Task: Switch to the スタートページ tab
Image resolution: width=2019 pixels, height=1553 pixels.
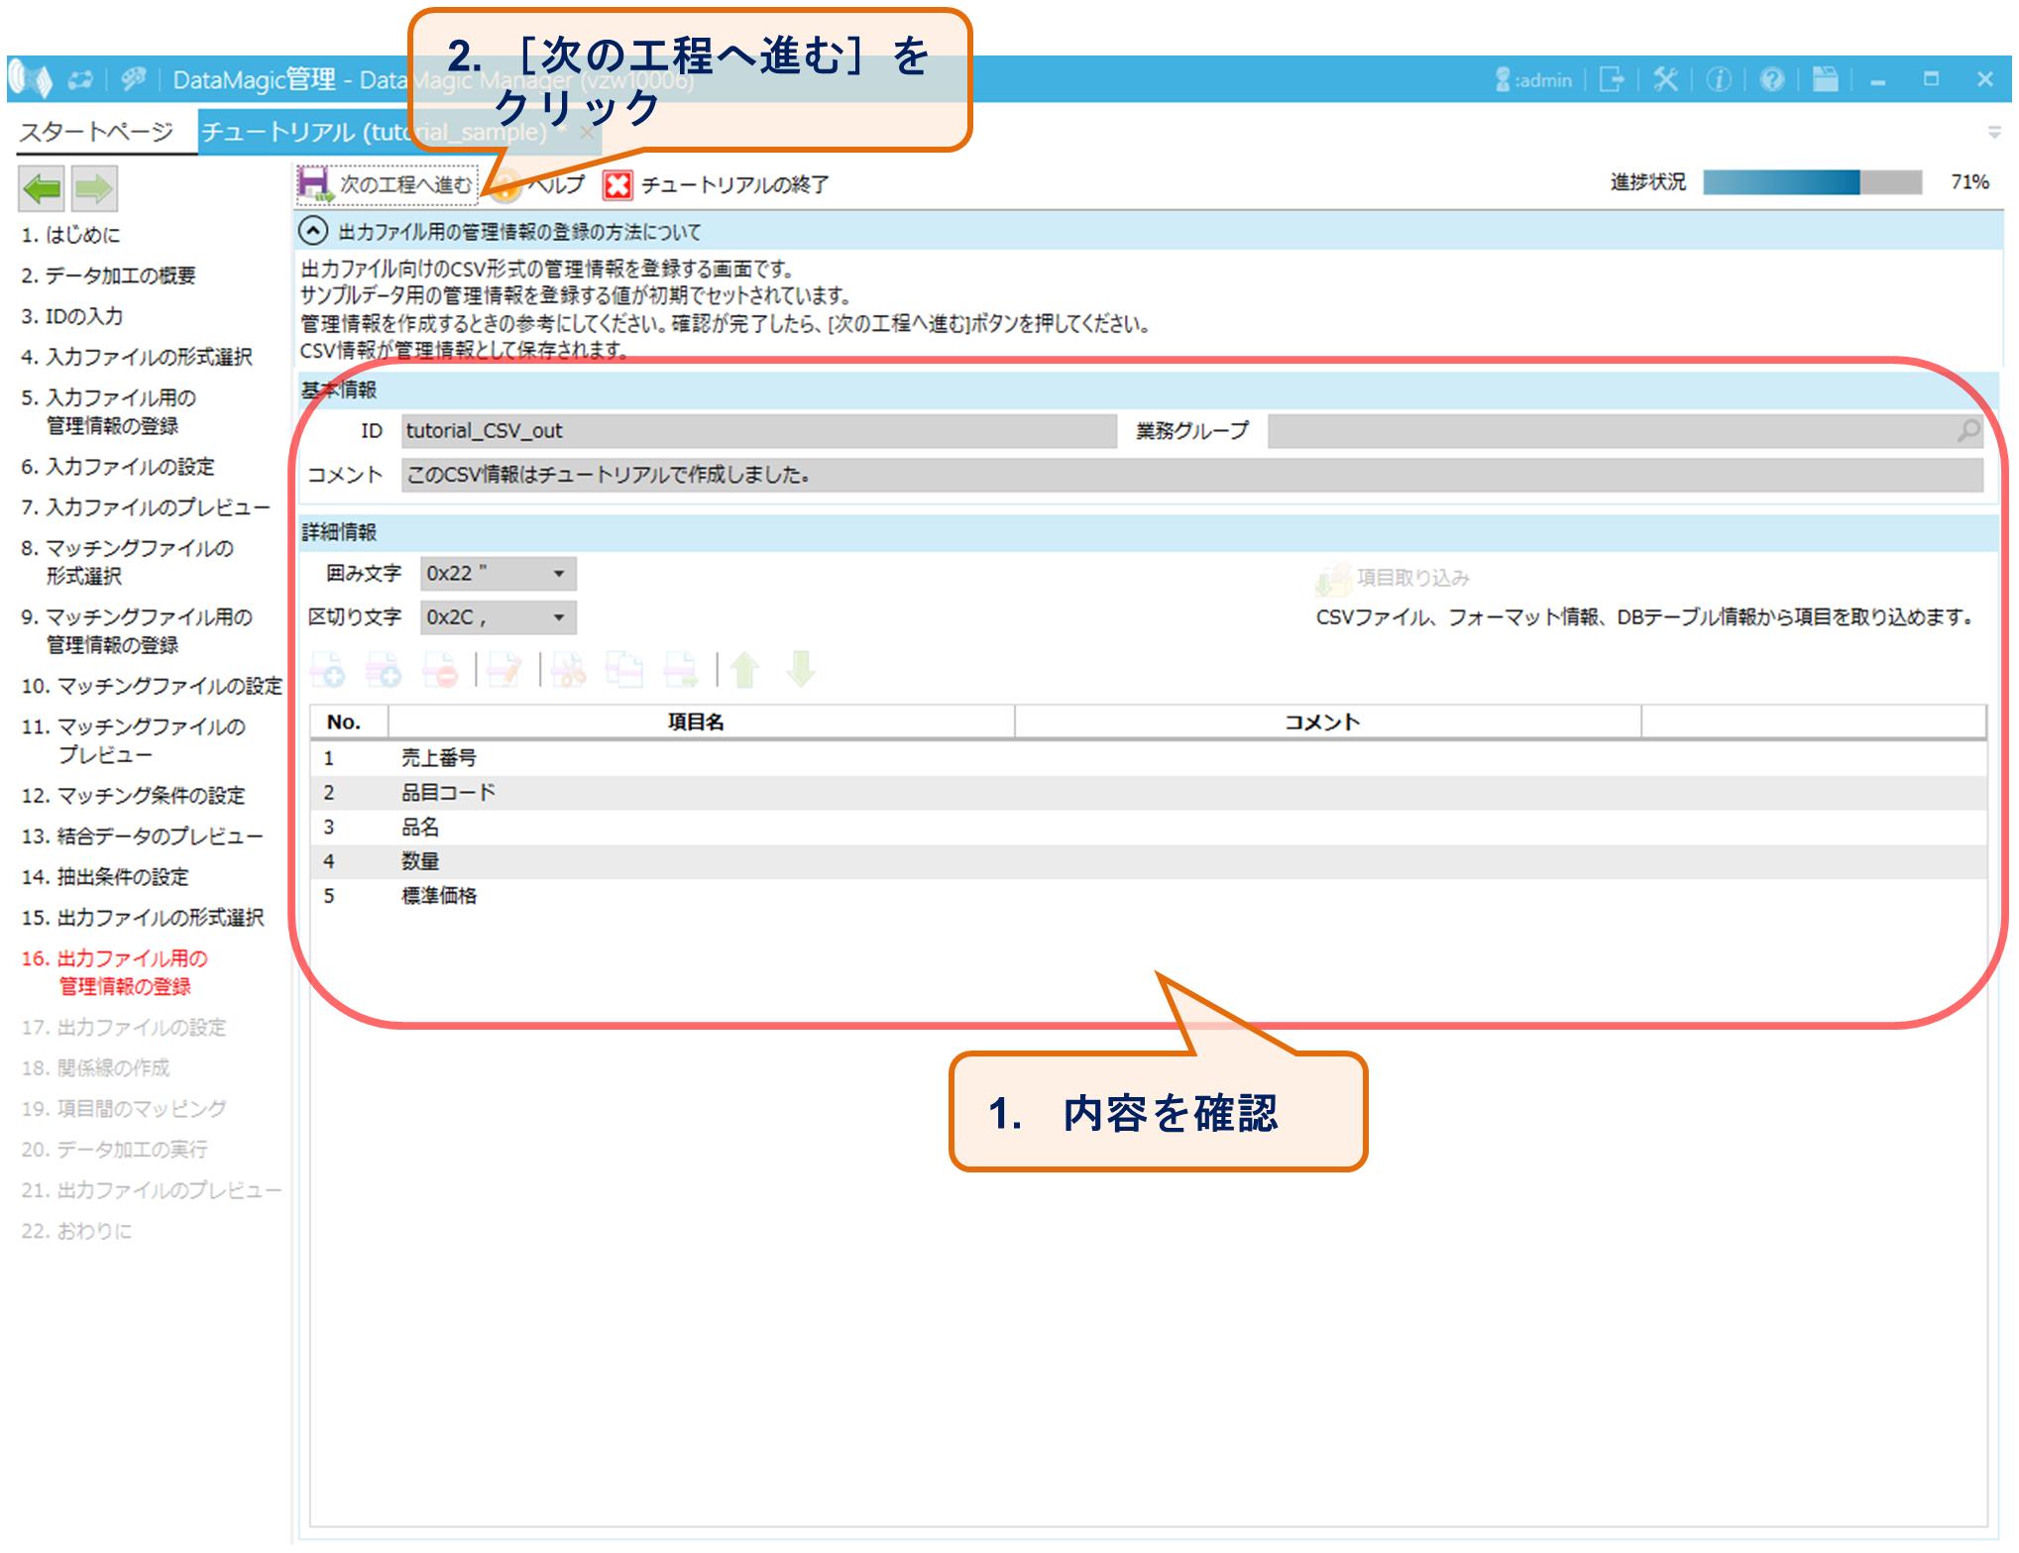Action: coord(96,132)
